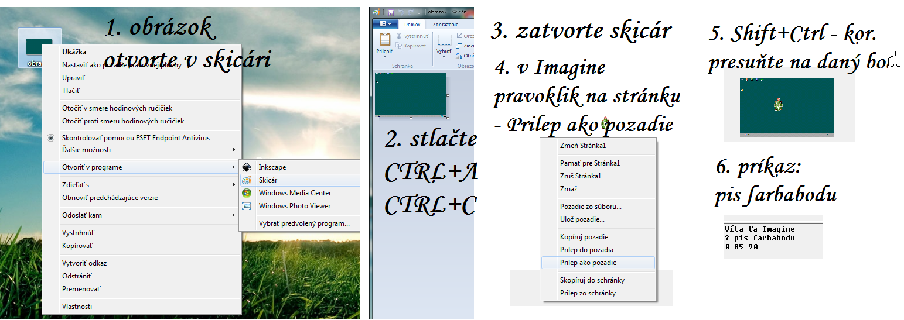Click the Prilepiť clipboard icon

tap(384, 39)
